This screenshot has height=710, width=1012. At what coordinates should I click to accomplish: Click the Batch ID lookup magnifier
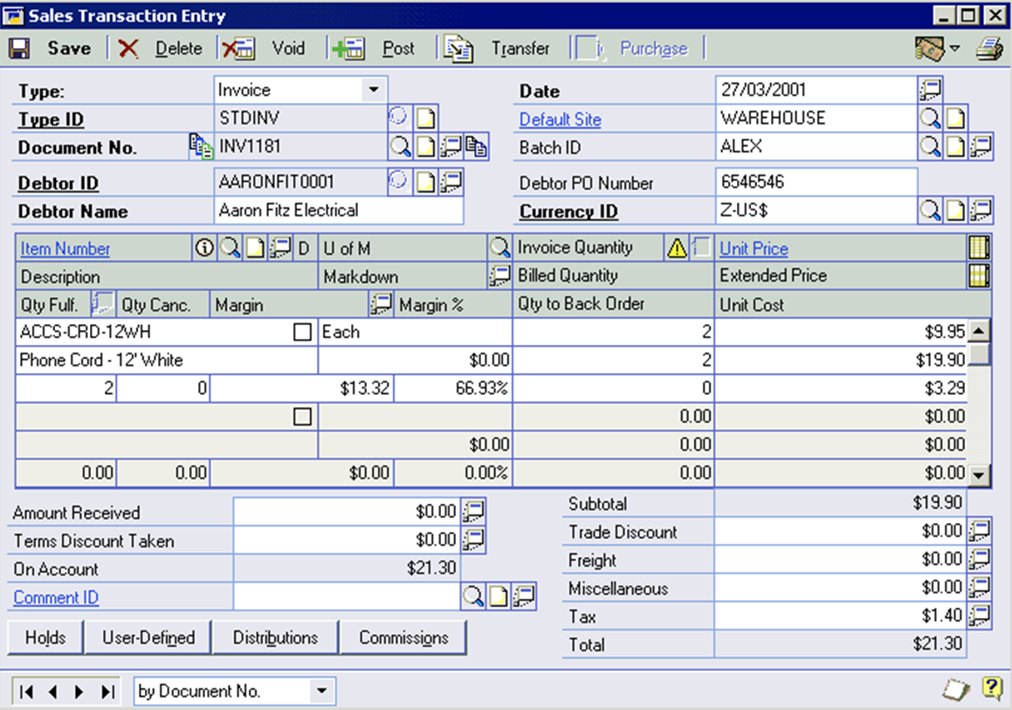click(931, 147)
